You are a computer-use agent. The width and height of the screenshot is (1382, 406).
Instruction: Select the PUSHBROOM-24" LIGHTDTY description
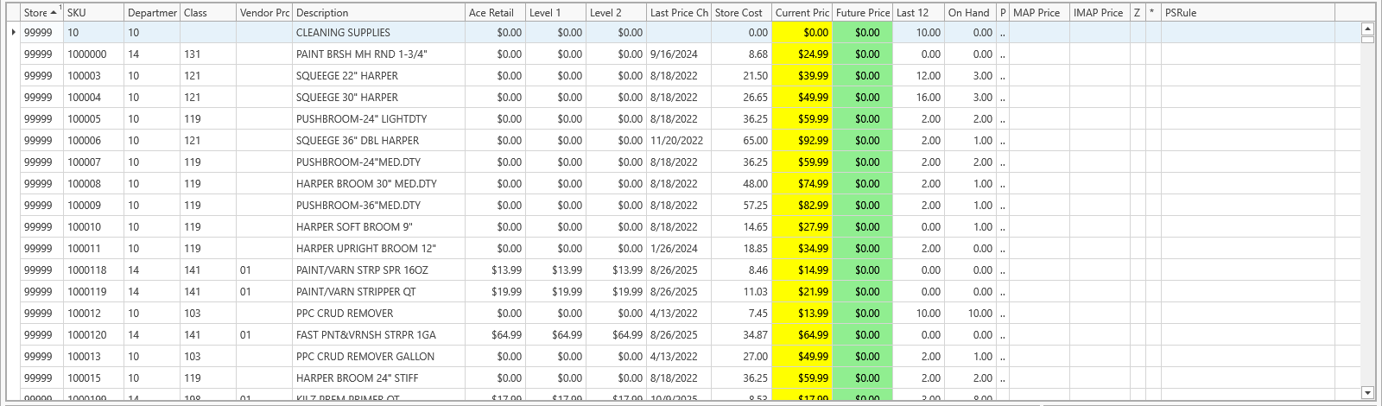click(378, 119)
